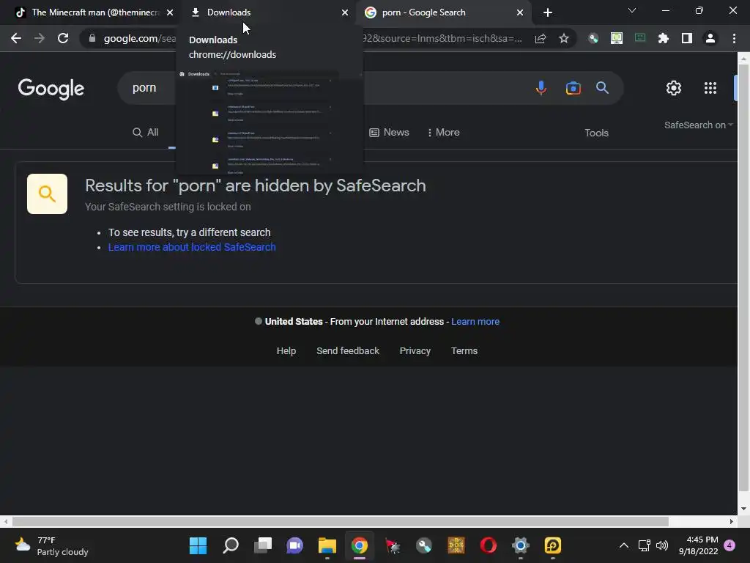
Task: Expand the More search filters menu
Action: tap(443, 132)
